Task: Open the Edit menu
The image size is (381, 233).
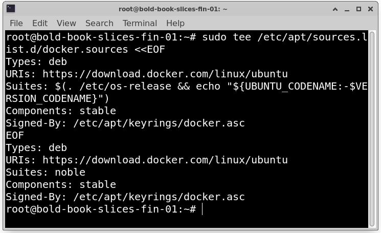Action: [40, 23]
